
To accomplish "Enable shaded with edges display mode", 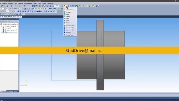I will (x=77, y=6).
